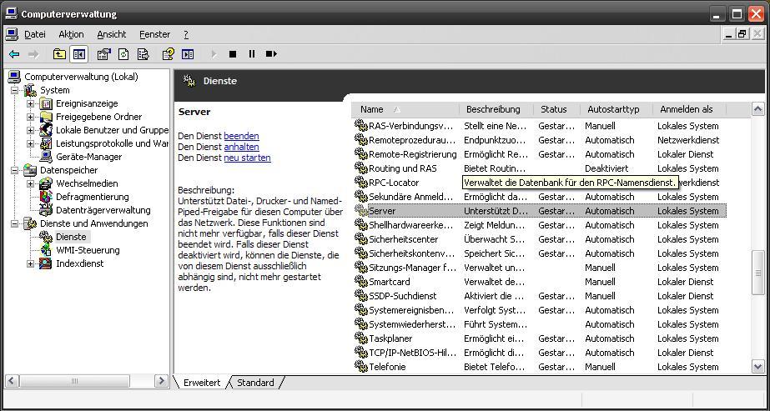This screenshot has height=411, width=770.
Task: Expand Lokale Benutzer und Gruppen node
Action: [30, 130]
